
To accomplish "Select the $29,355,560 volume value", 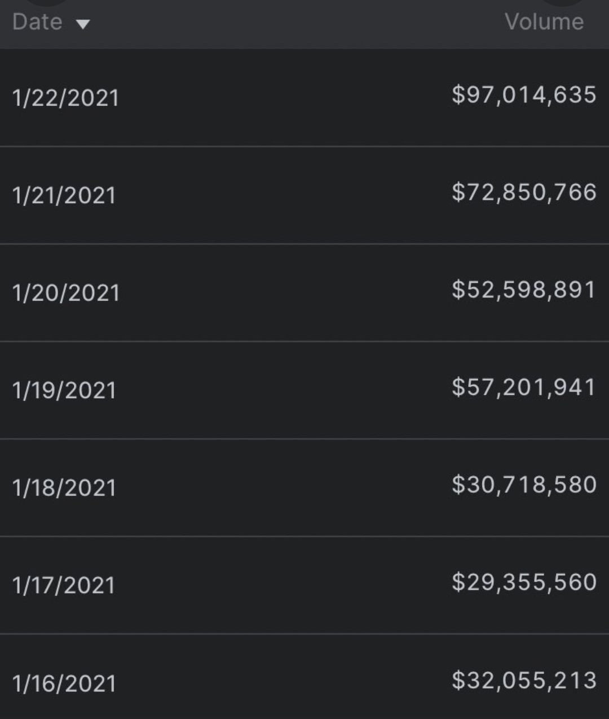I will click(x=524, y=582).
